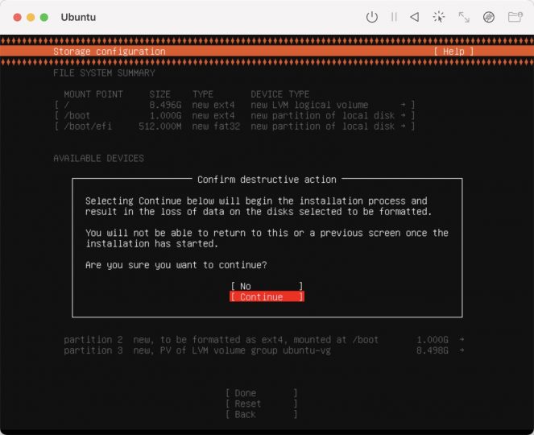Click the 'DEVICE TYPE' column header
Viewport: 534px width, 435px height.
(x=280, y=94)
